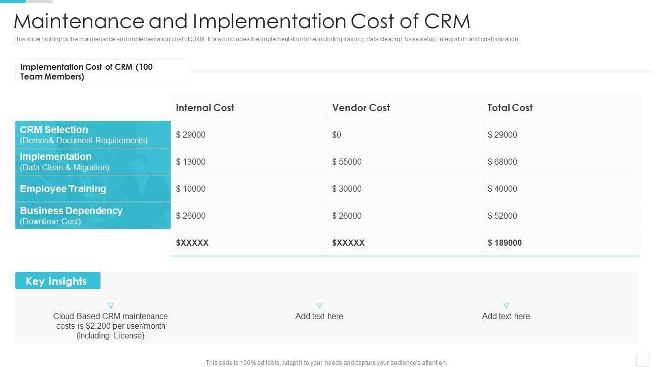The image size is (653, 367).
Task: Click the small square icon in the bottom-right corner
Action: pyautogui.click(x=643, y=359)
